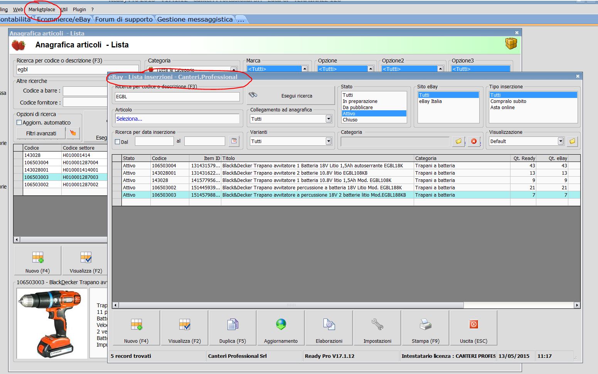
Task: Click the red clear icon beside Categoria field
Action: click(474, 141)
